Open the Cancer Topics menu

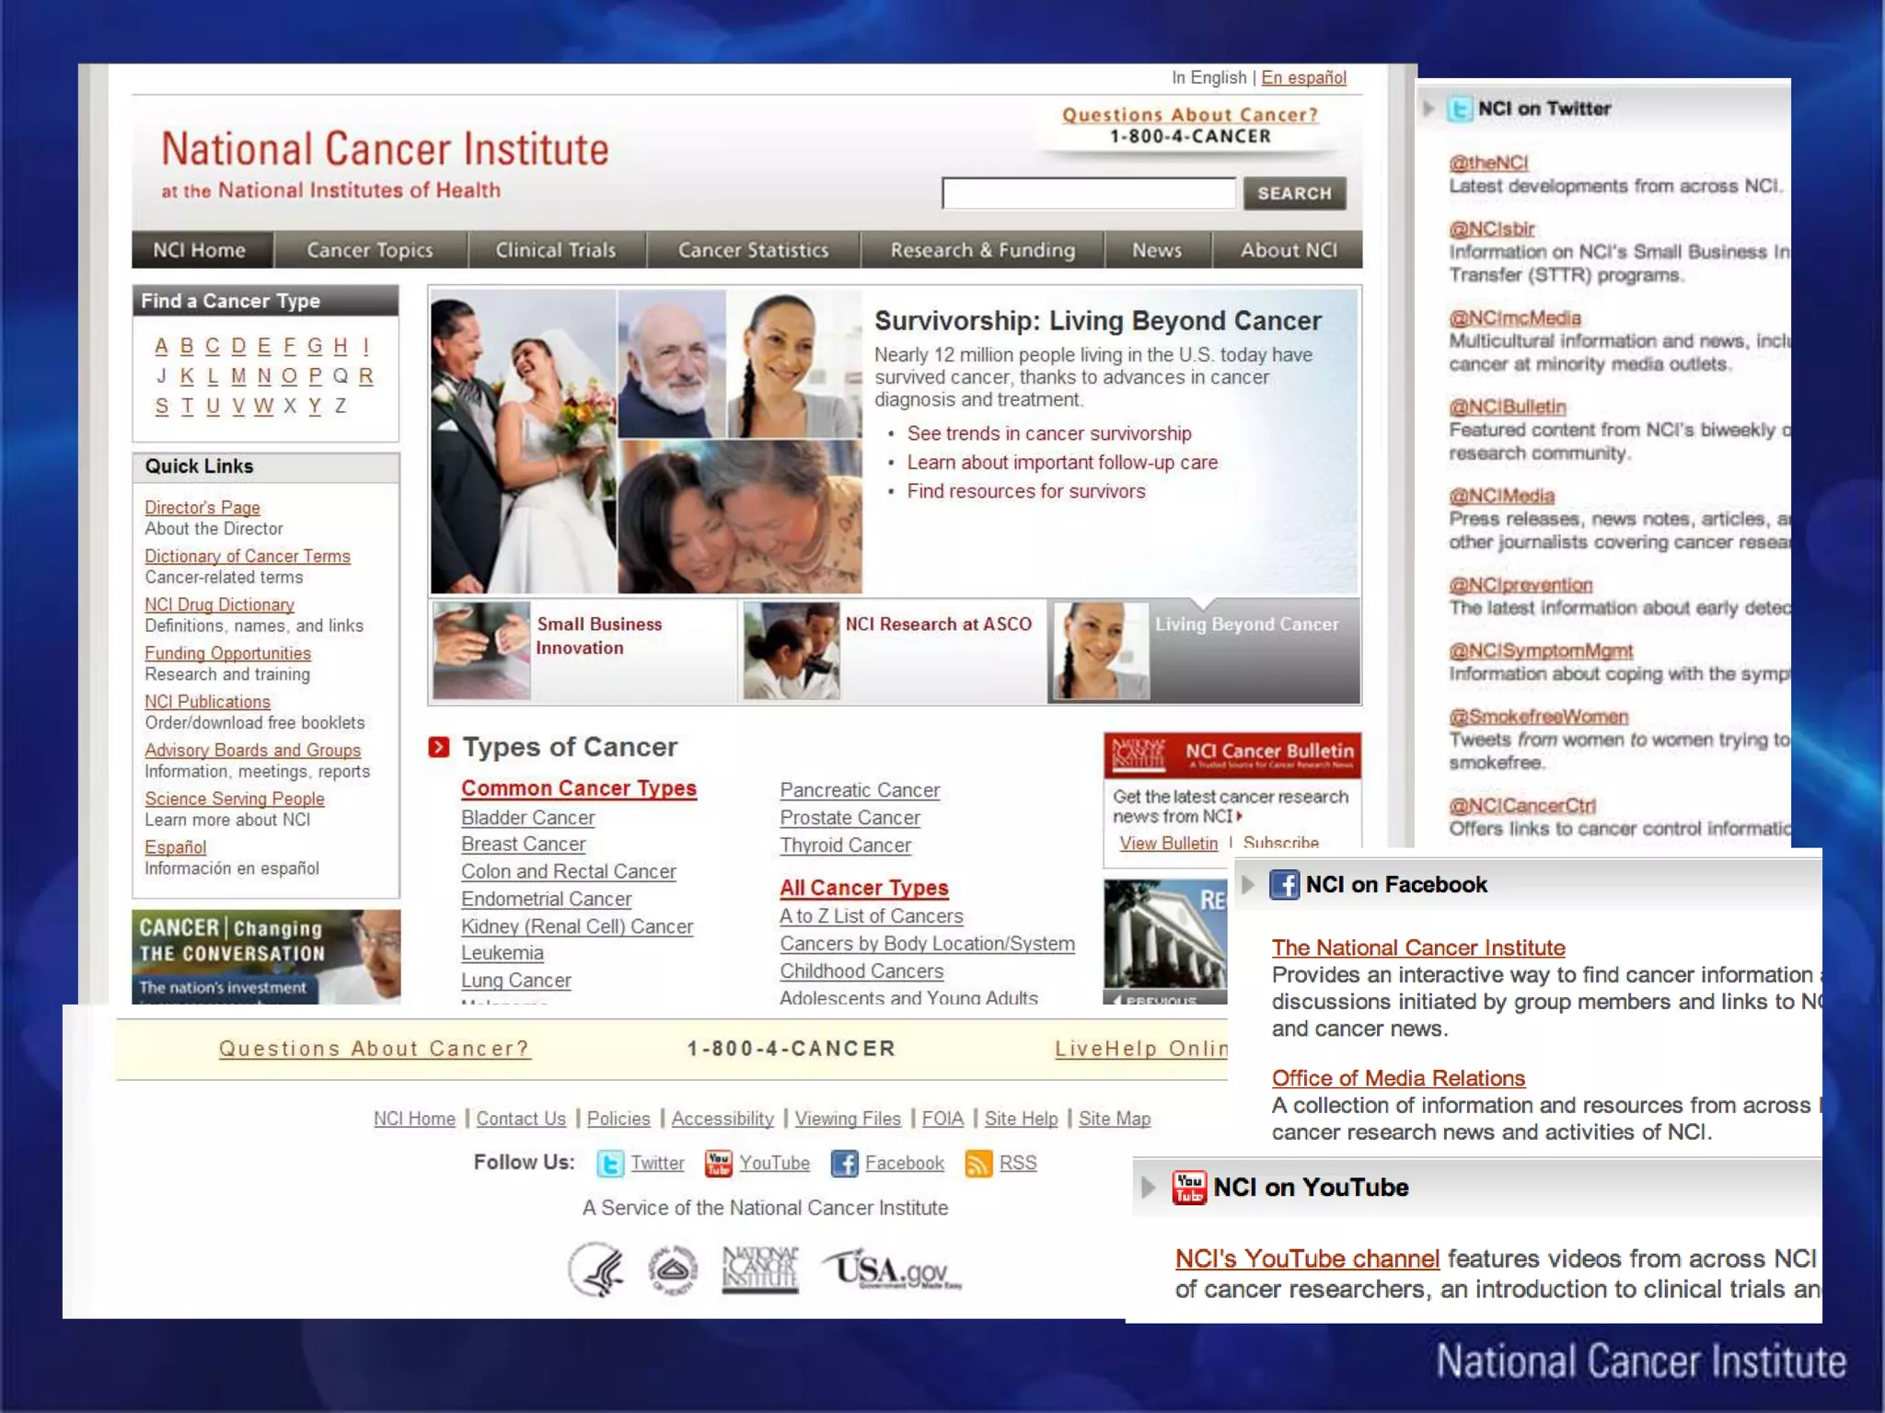(x=369, y=250)
